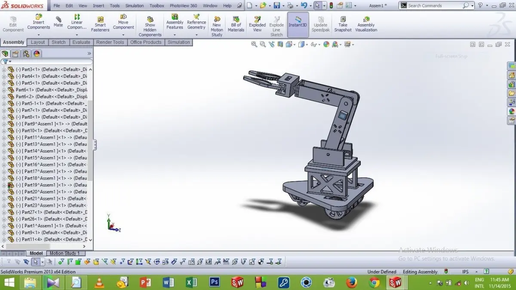Select Part26<1> in the feature tree

pos(47,219)
